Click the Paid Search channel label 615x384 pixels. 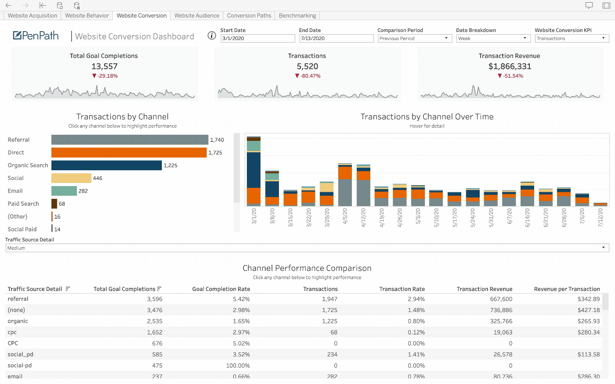tap(23, 204)
